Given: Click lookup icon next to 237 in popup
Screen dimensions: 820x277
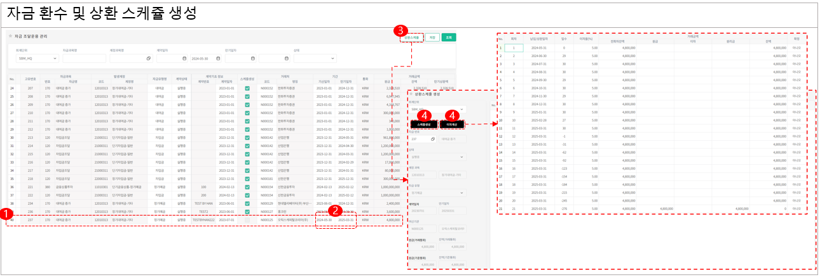Looking at the screenshot, I should coord(432,138).
